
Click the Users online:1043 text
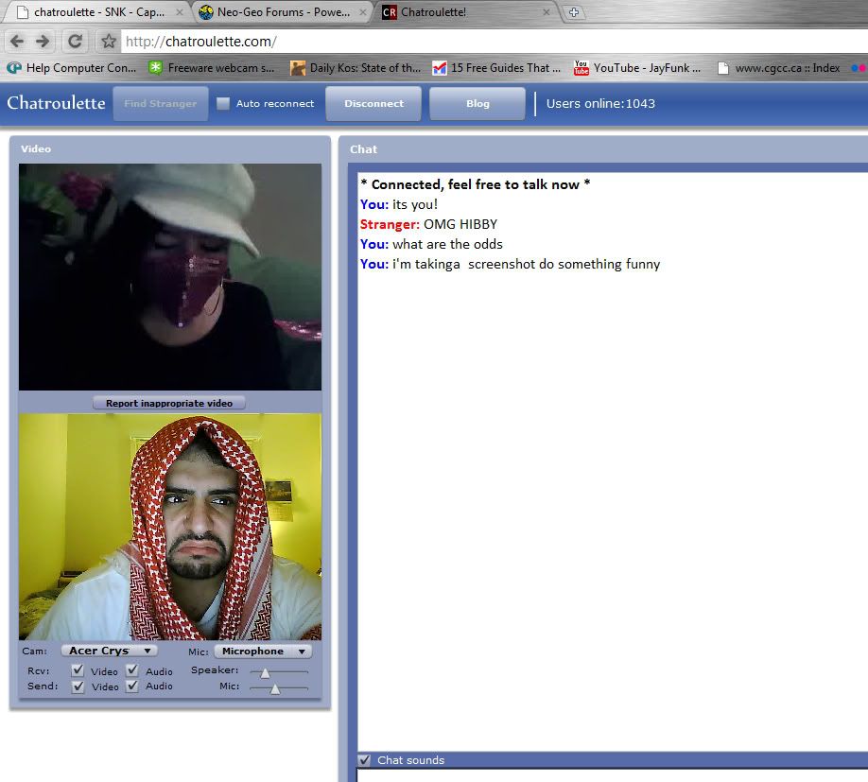point(600,103)
